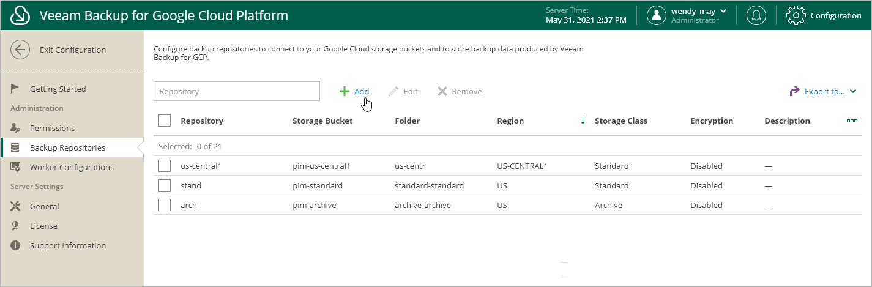Click the us-centr folder cell
Viewport: 872px width, 287px height.
click(x=410, y=166)
